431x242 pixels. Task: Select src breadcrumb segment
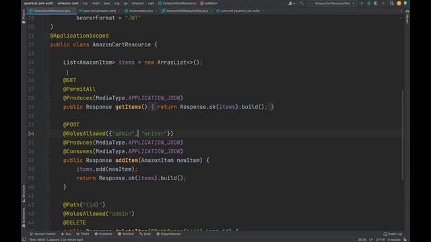coord(86,3)
